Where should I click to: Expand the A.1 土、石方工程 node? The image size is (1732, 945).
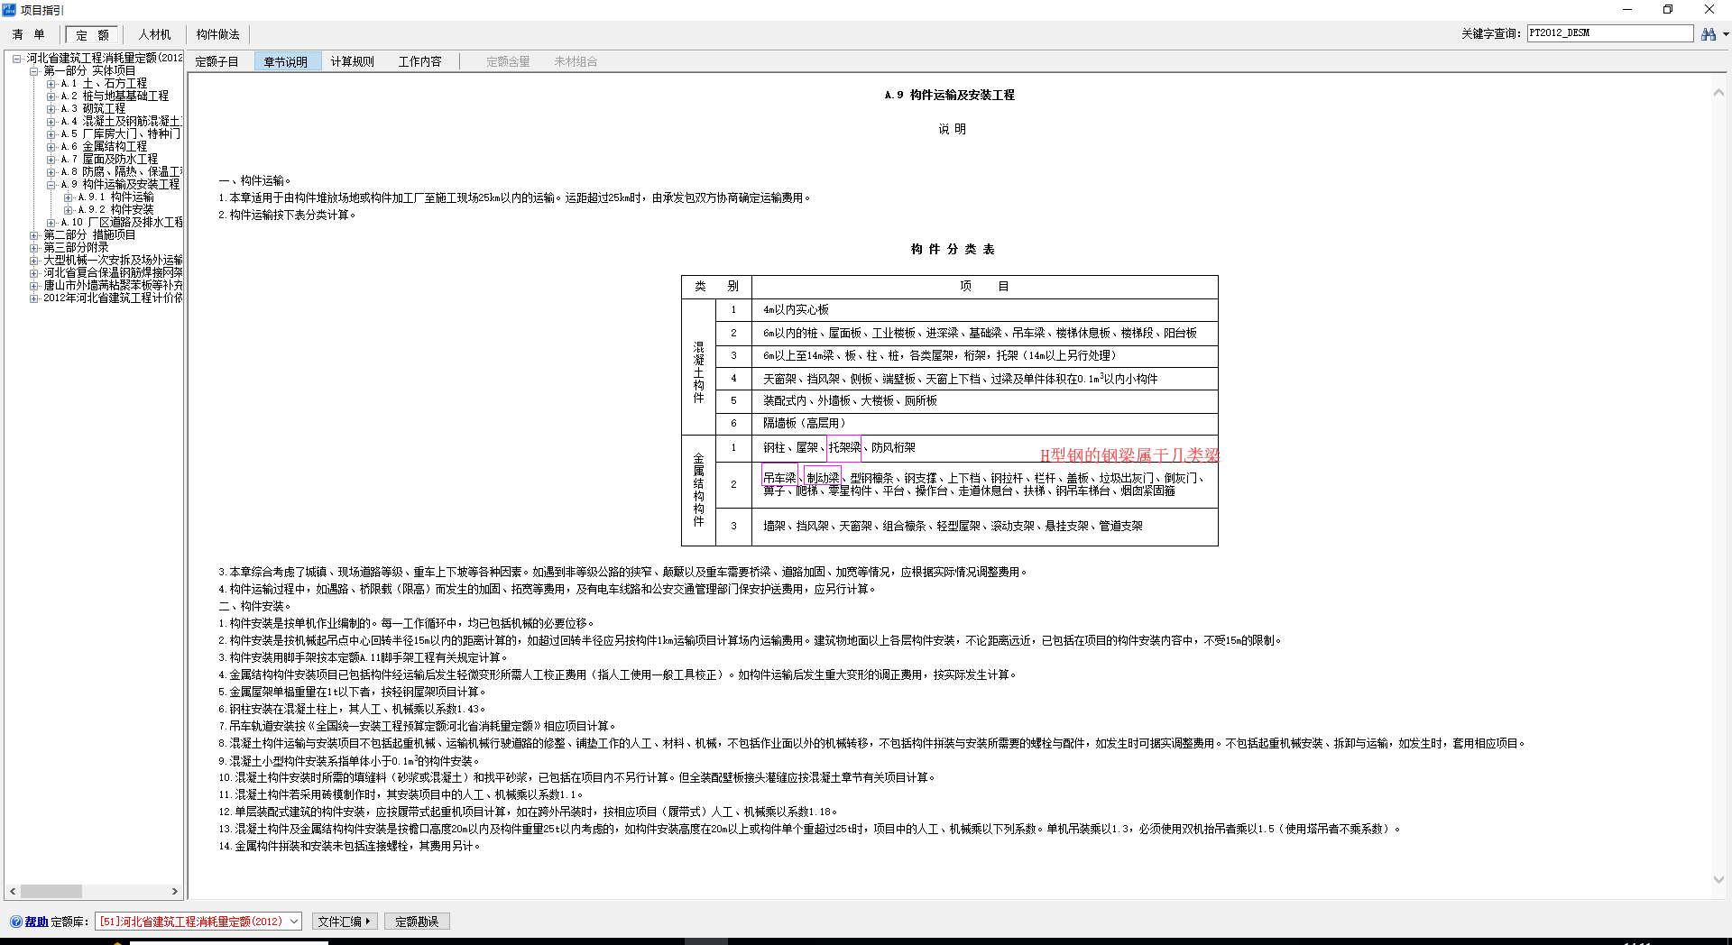(x=51, y=84)
